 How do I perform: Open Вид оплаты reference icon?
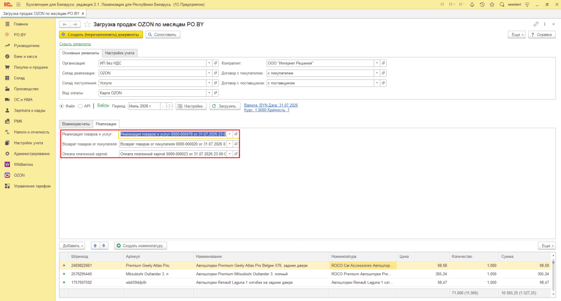[x=215, y=93]
